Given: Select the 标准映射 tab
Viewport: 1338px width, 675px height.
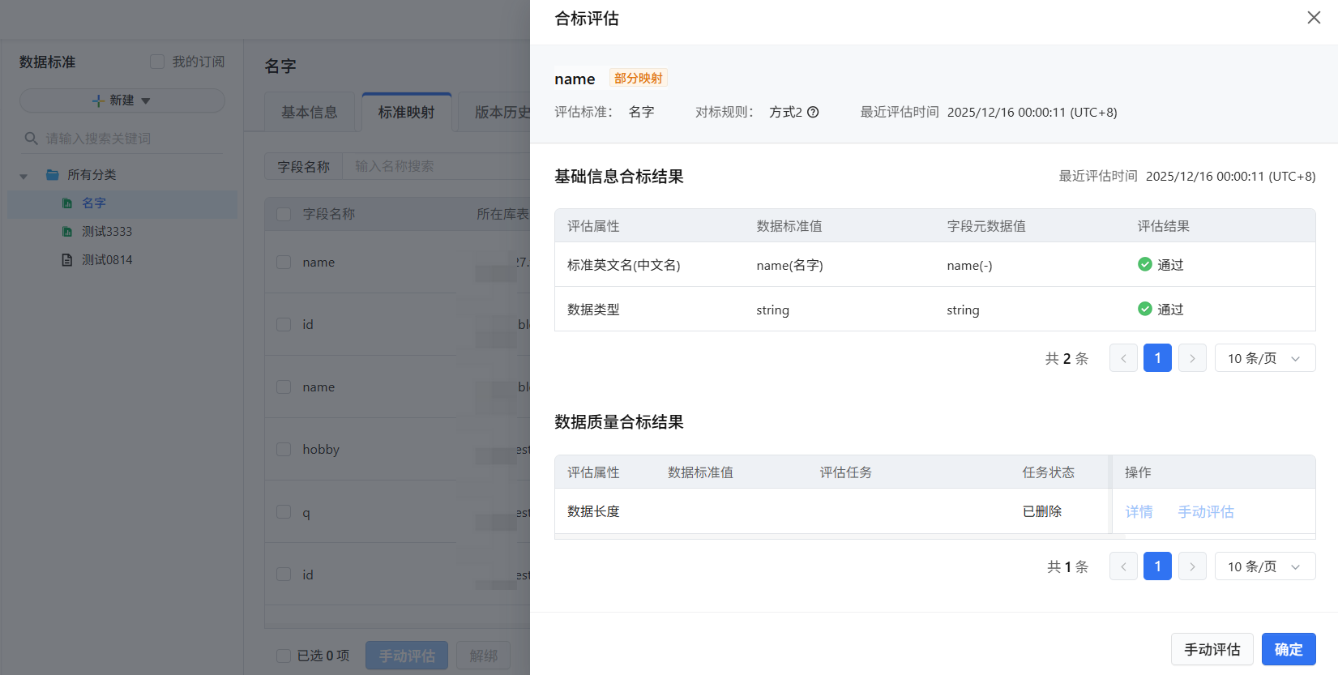Looking at the screenshot, I should 406,113.
